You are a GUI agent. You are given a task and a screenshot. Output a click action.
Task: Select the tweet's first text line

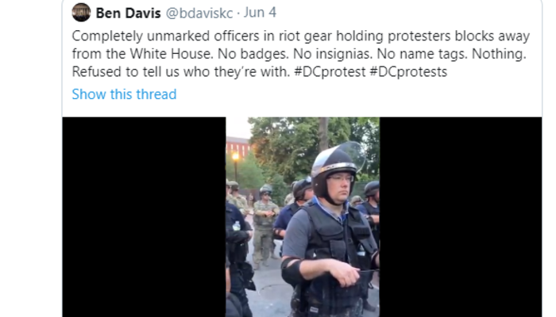(x=301, y=36)
